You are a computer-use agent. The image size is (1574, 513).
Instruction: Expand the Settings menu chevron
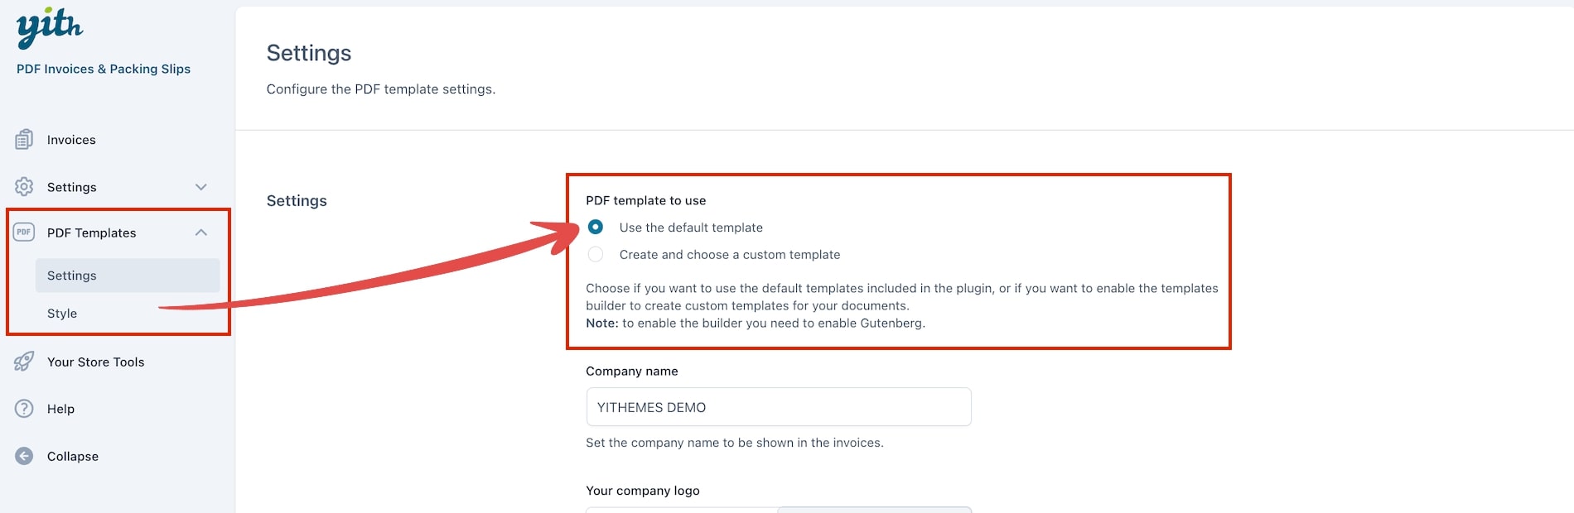pyautogui.click(x=200, y=187)
